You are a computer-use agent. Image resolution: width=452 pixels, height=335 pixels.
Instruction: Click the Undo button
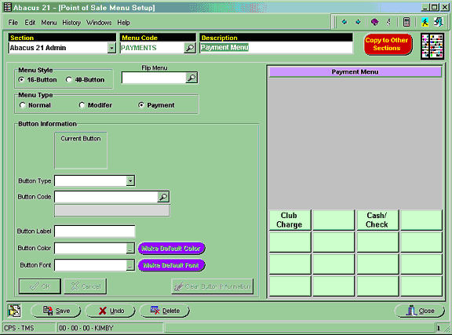(110, 311)
